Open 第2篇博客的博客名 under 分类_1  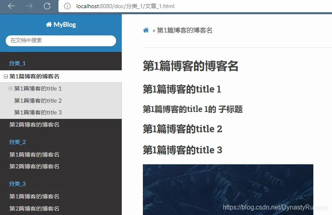pyautogui.click(x=34, y=125)
